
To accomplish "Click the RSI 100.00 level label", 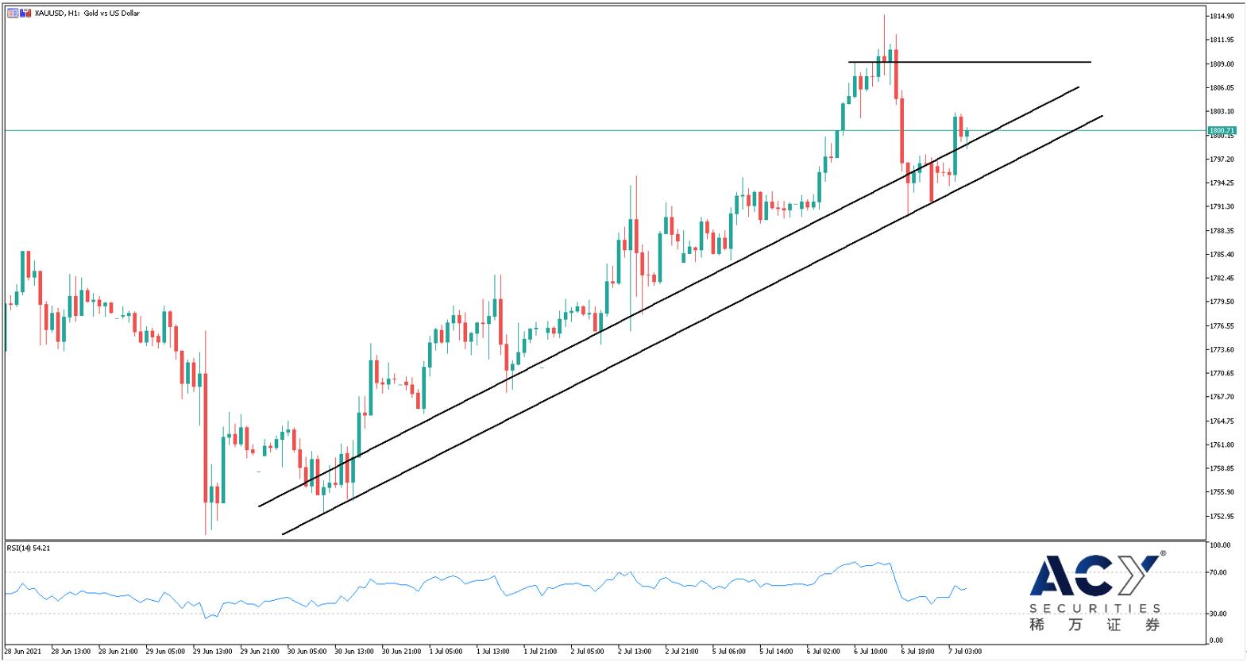I will (1220, 545).
